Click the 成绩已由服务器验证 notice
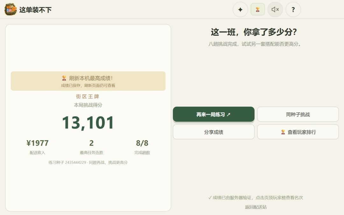Viewport: 344px width, 215px height. pyautogui.click(x=255, y=198)
